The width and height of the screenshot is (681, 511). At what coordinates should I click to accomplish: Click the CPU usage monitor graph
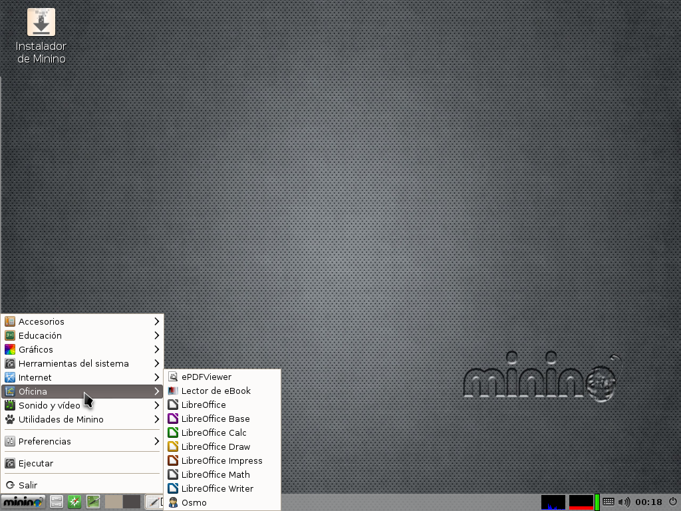pos(553,502)
